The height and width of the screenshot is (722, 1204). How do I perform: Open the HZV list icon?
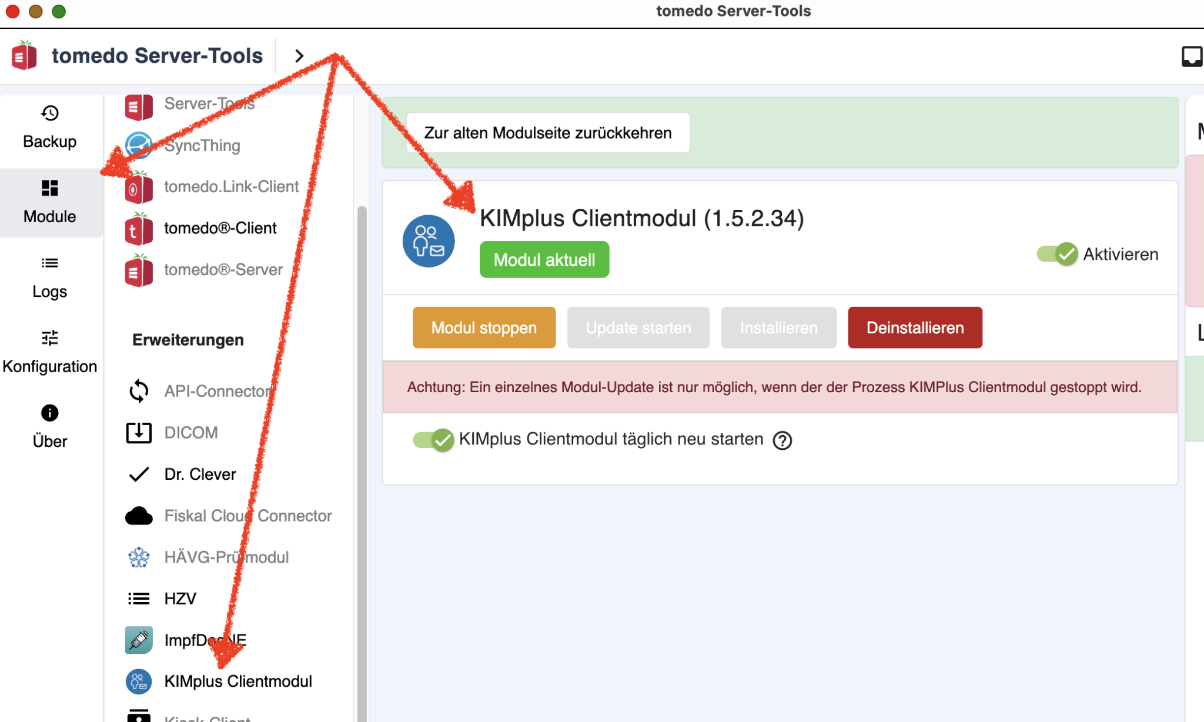(x=139, y=599)
